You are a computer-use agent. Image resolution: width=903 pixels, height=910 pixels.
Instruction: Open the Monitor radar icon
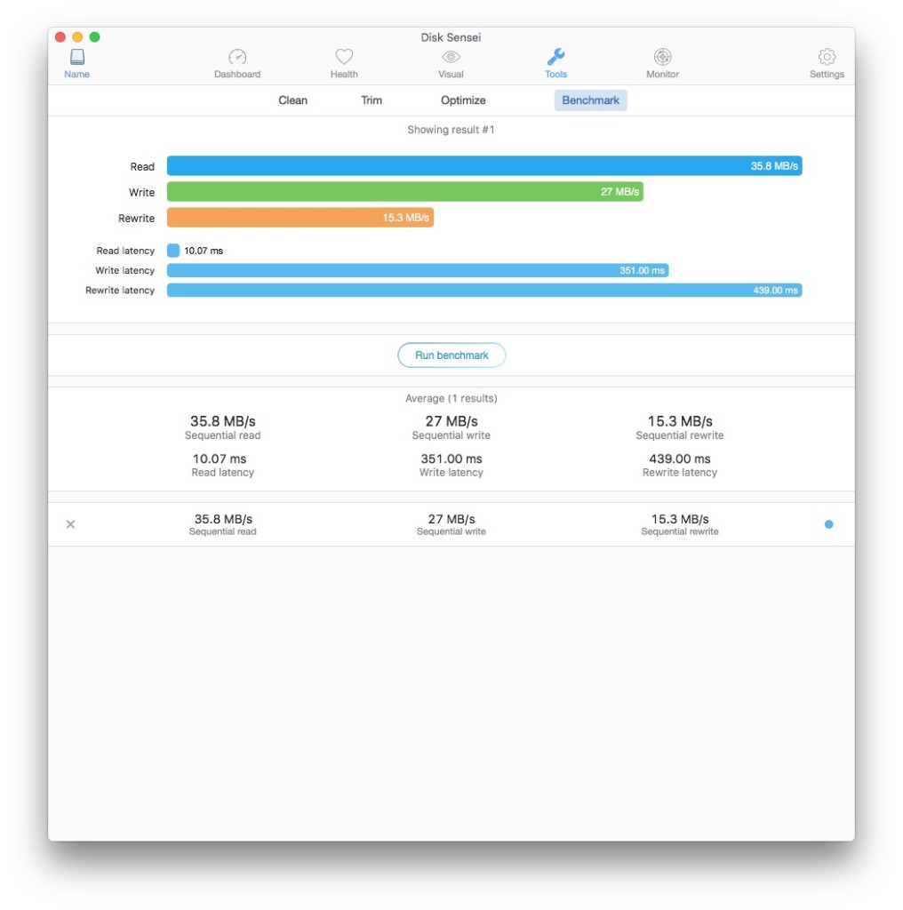(663, 57)
